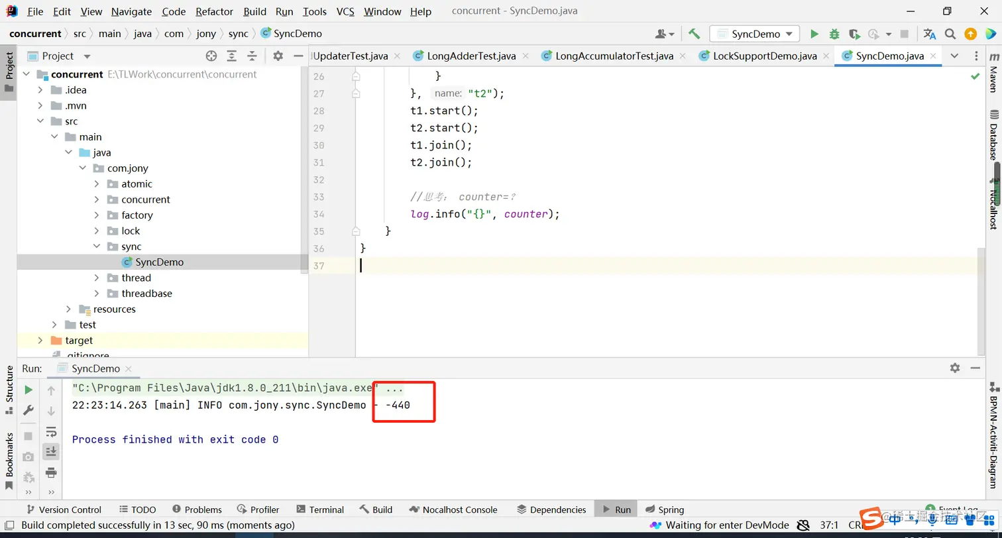Select SyncDemo class in project tree
The image size is (1002, 538).
pyautogui.click(x=159, y=262)
